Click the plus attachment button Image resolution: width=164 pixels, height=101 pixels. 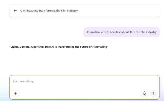coord(16,93)
